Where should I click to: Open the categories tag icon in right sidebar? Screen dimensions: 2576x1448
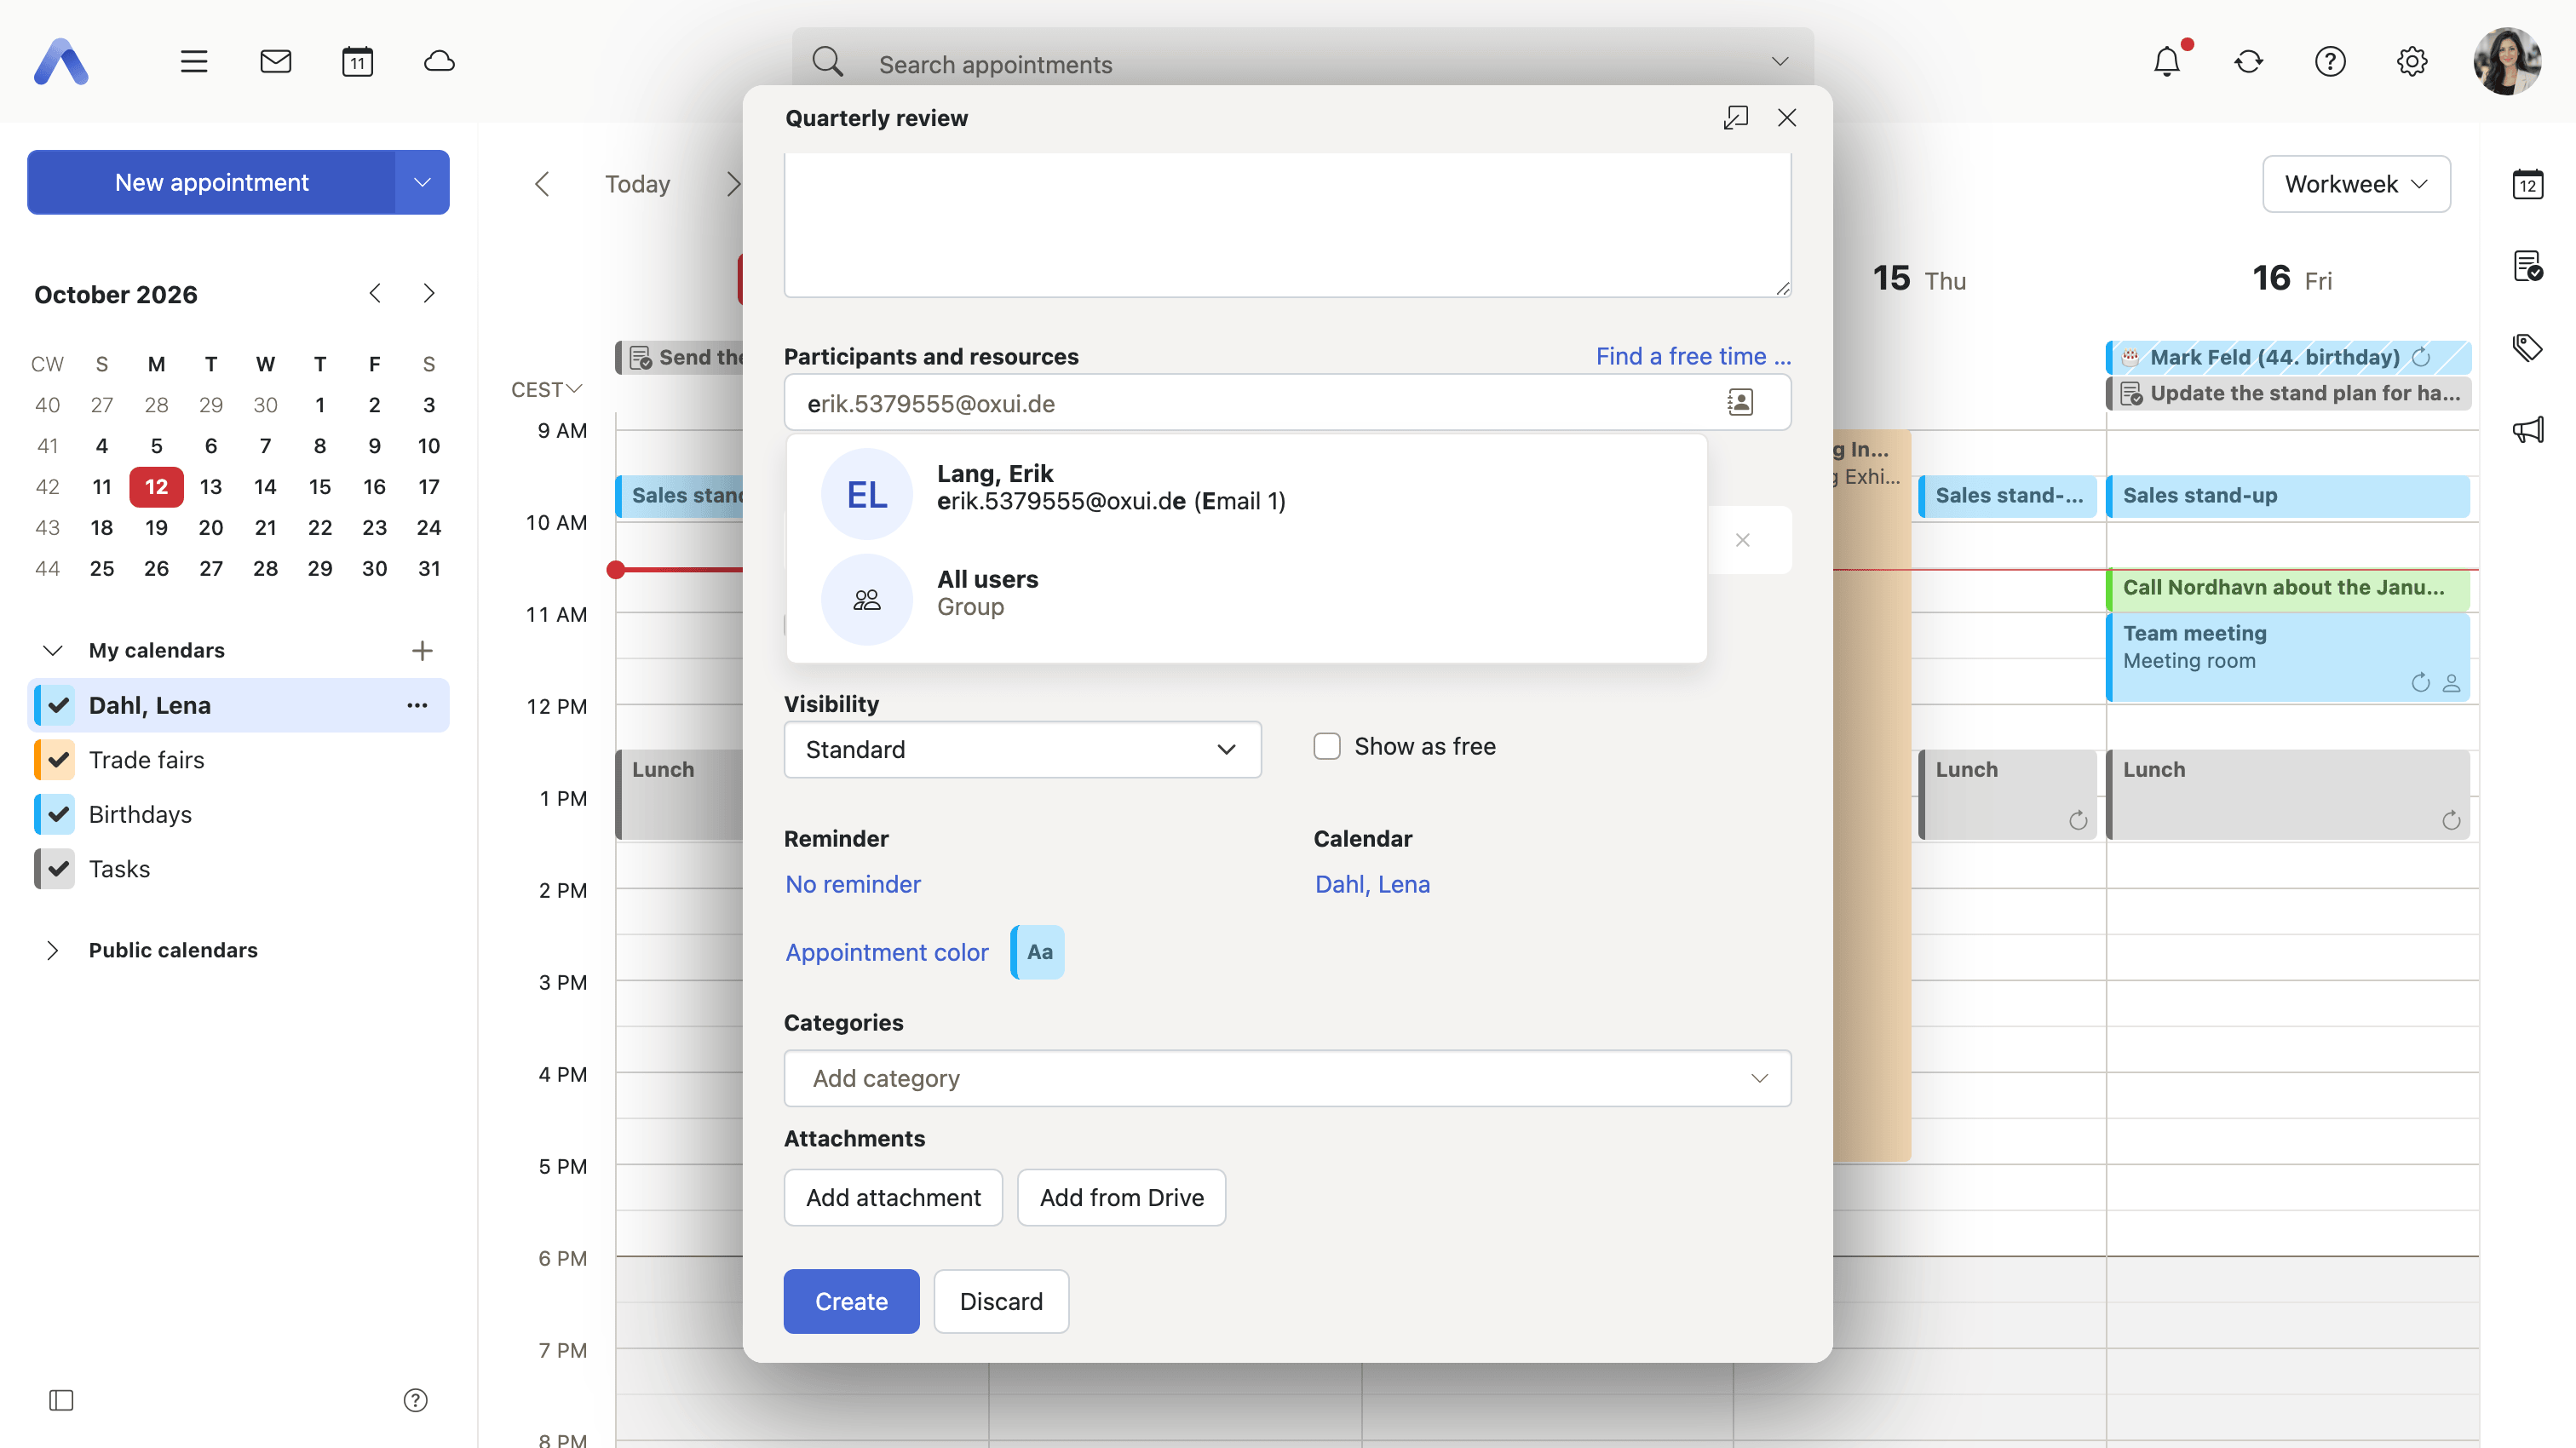2528,348
